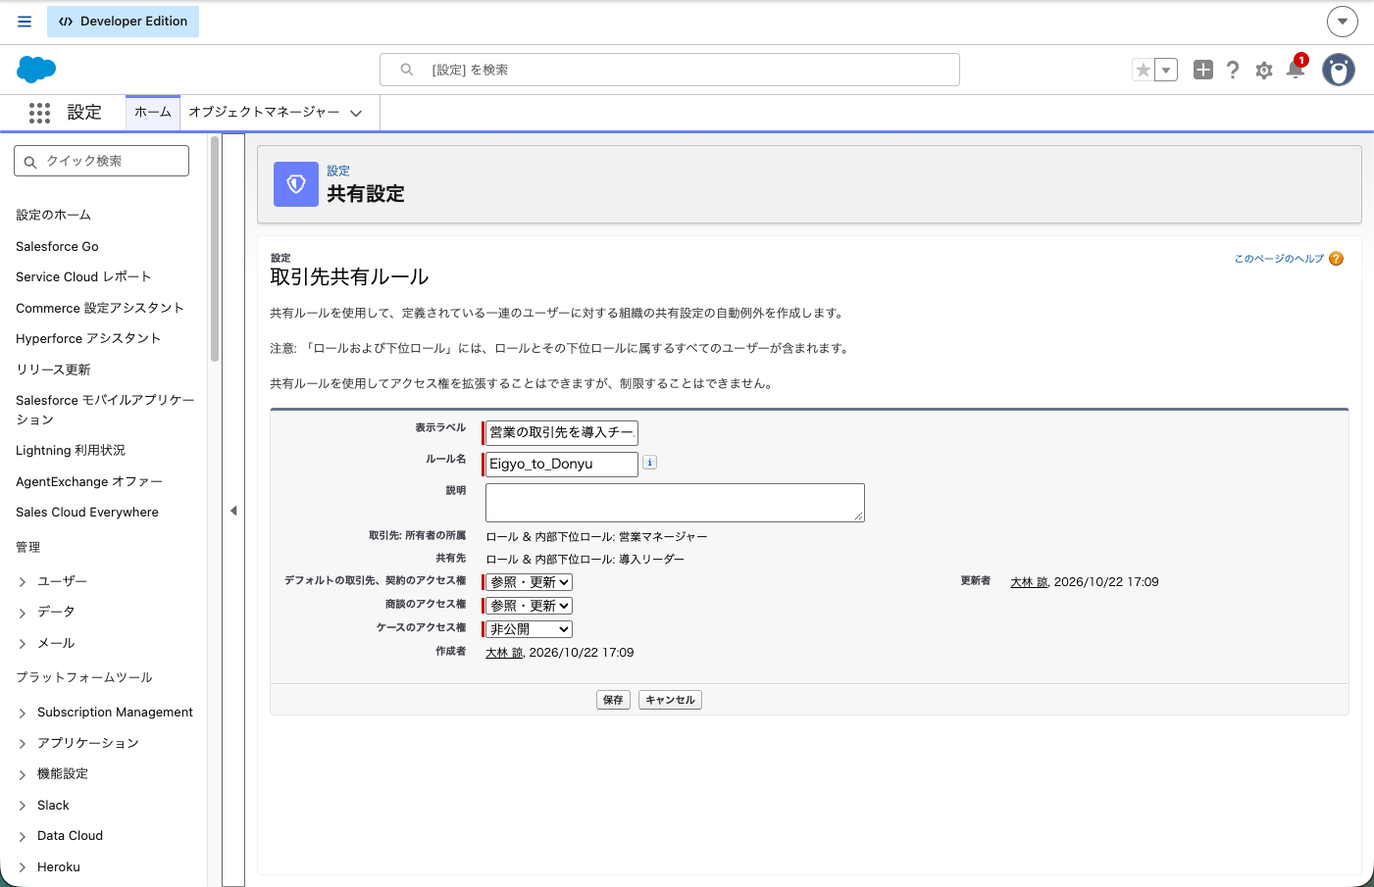
Task: Open 商談のアクセス権 dropdown
Action: (x=530, y=606)
